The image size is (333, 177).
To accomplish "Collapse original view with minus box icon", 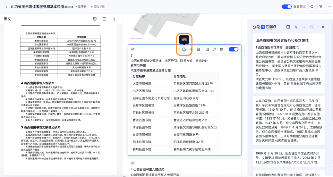I will coord(104,19).
